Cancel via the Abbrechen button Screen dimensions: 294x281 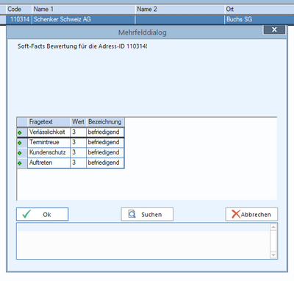click(x=251, y=214)
